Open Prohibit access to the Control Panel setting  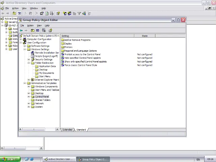pyautogui.click(x=82, y=54)
